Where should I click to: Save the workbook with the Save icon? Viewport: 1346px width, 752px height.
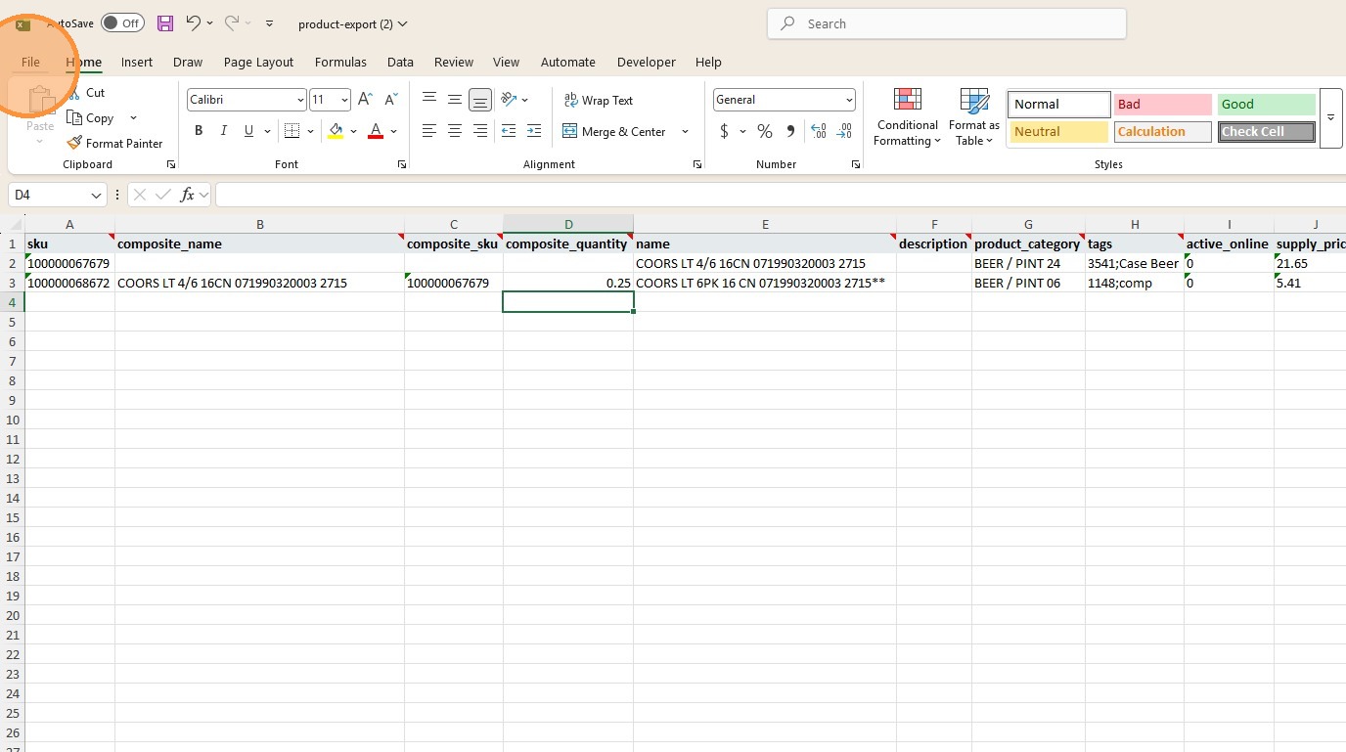164,23
